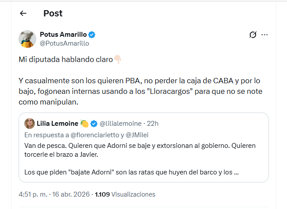Click the Grok icon on the post
287x209 pixels.
pyautogui.click(x=253, y=35)
